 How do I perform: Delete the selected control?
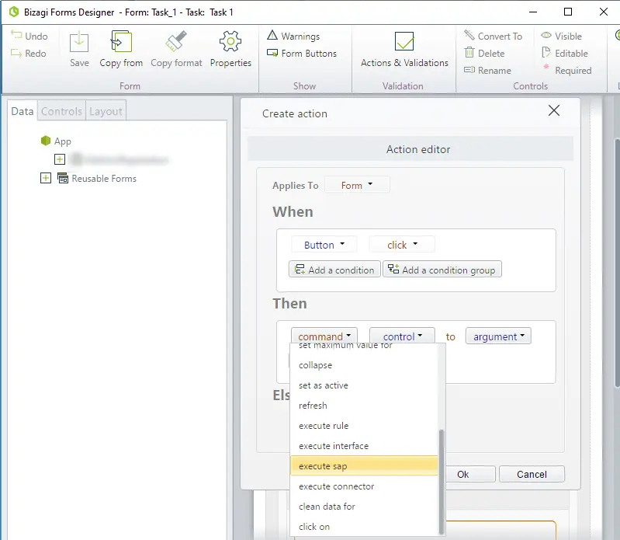coord(485,53)
